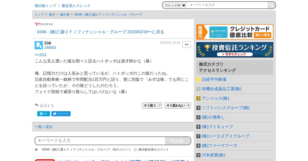Screen dimensions: 308x161
Task: Open the Yahoo! Finance logo
Action: [44, 24]
